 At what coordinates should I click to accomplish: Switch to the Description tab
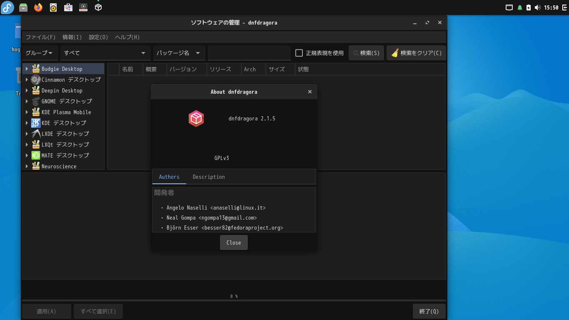click(209, 177)
